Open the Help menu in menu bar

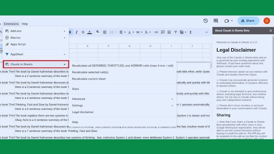pyautogui.click(x=25, y=24)
